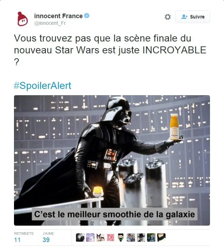Open the purple unicorn avatar profile
This screenshot has height=249, width=224.
click(90, 237)
